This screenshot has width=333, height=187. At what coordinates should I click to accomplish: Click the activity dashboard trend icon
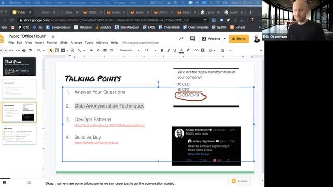click(x=181, y=39)
